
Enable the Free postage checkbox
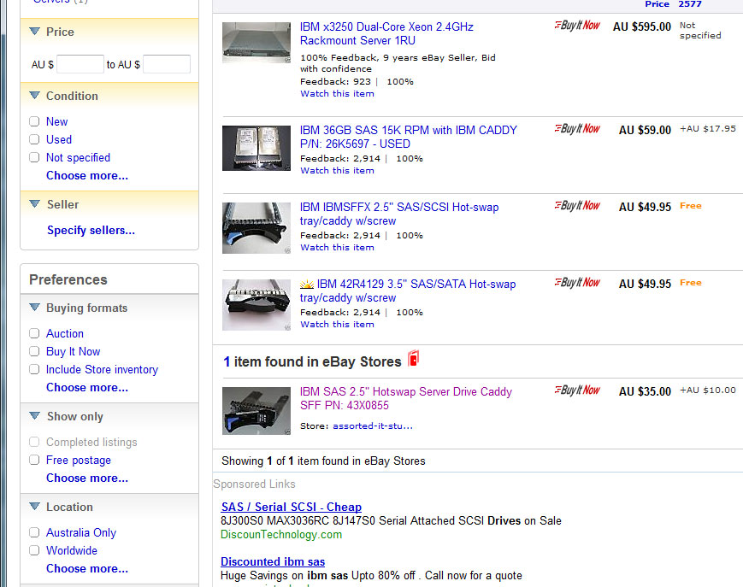(x=34, y=461)
